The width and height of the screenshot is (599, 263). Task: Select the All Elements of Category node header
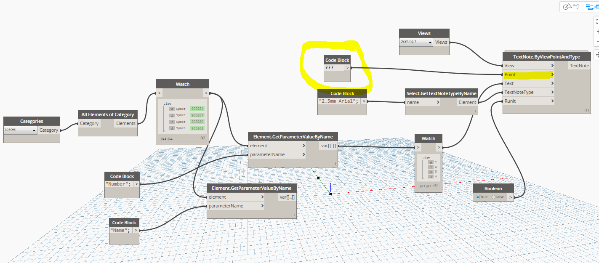(x=108, y=114)
